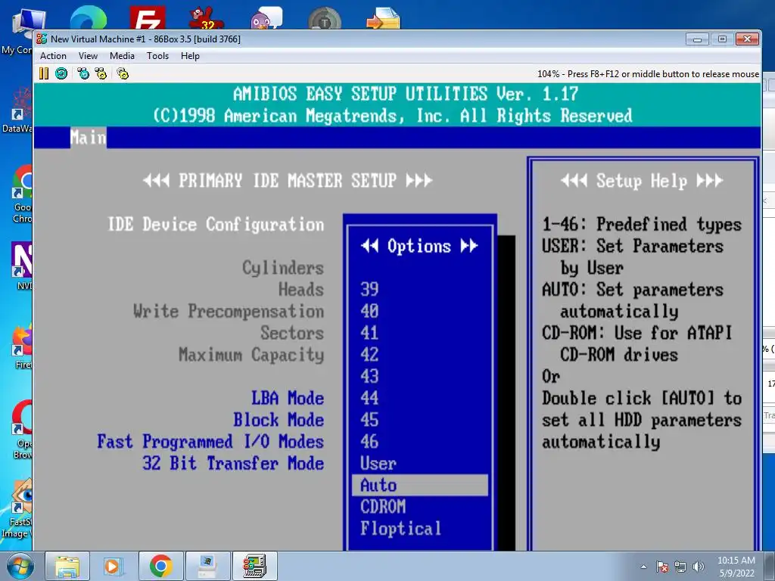The height and width of the screenshot is (581, 775).
Task: Choose type 45 in the Options list
Action: click(x=369, y=419)
